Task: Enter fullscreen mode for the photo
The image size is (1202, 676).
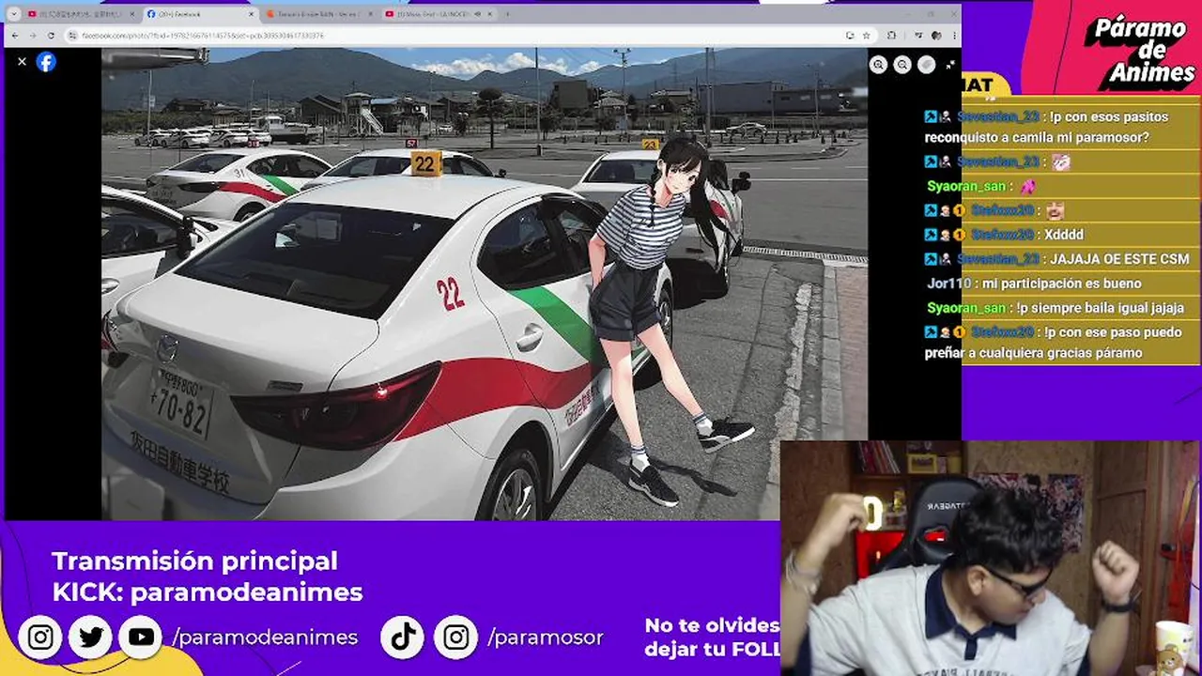Action: pyautogui.click(x=950, y=65)
